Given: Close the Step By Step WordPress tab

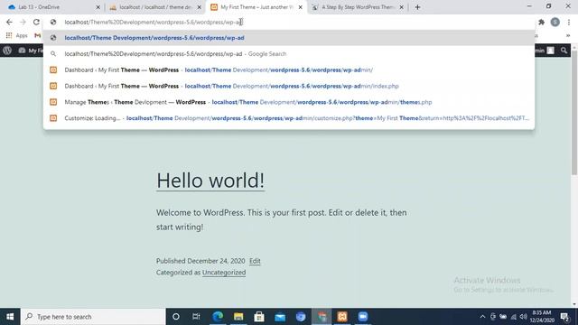Looking at the screenshot, I should tap(401, 7).
